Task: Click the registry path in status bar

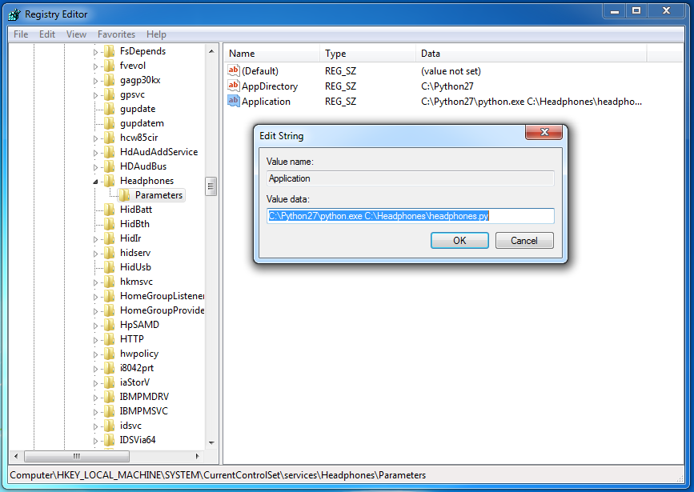Action: [218, 475]
